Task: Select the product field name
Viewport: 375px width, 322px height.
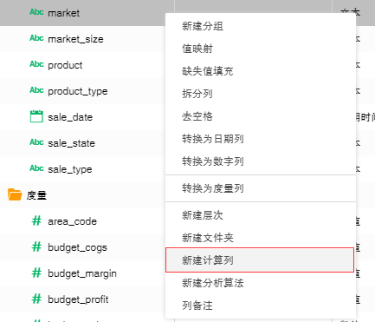Action: (65, 65)
